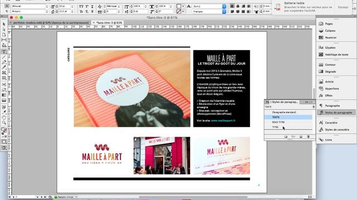Select the Rectangle shape tool

(4, 78)
